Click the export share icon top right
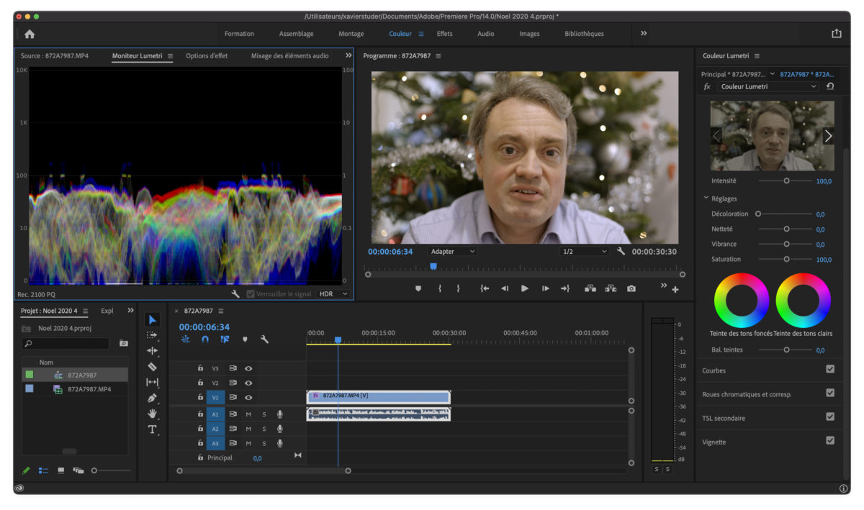Viewport: 864px width, 510px height. pyautogui.click(x=836, y=33)
